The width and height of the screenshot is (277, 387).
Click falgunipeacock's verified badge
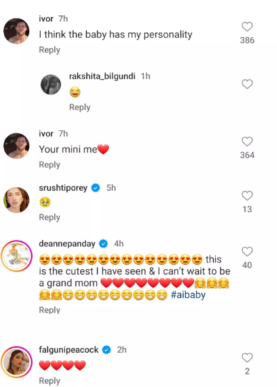(x=107, y=349)
